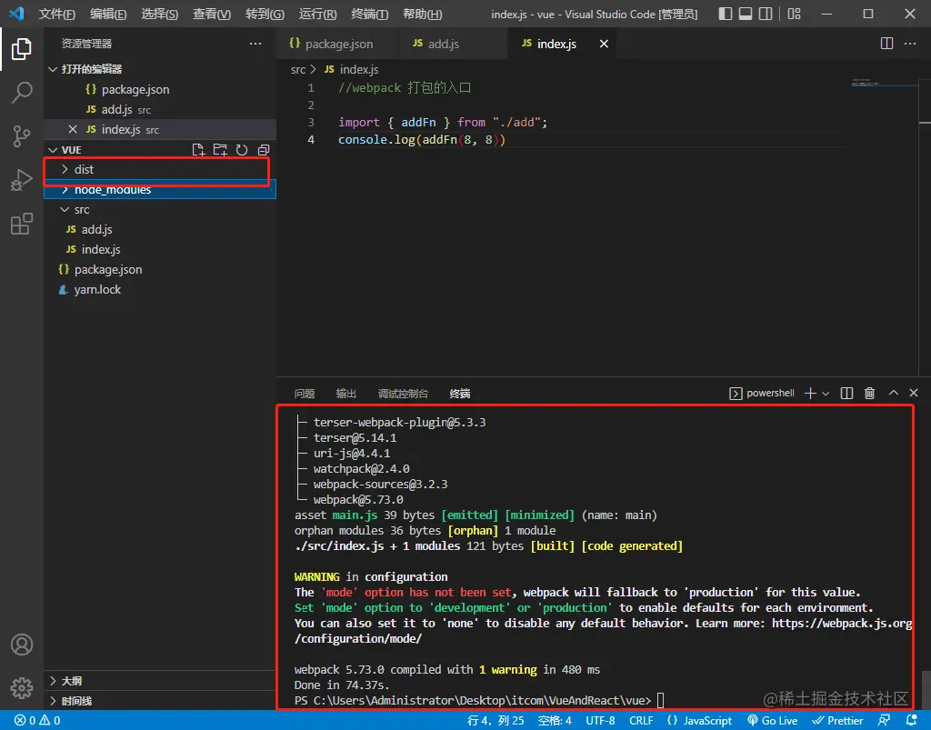Open the Source Control view
Viewport: 931px width, 730px height.
tap(22, 136)
